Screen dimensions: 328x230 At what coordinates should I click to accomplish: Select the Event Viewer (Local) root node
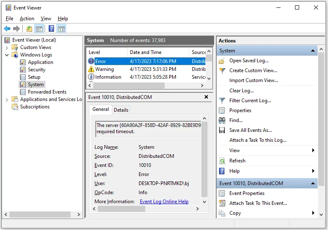tap(34, 40)
